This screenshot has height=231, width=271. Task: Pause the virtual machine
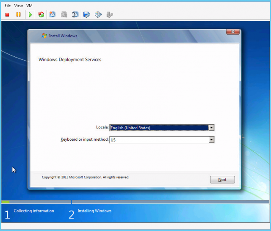click(x=18, y=14)
